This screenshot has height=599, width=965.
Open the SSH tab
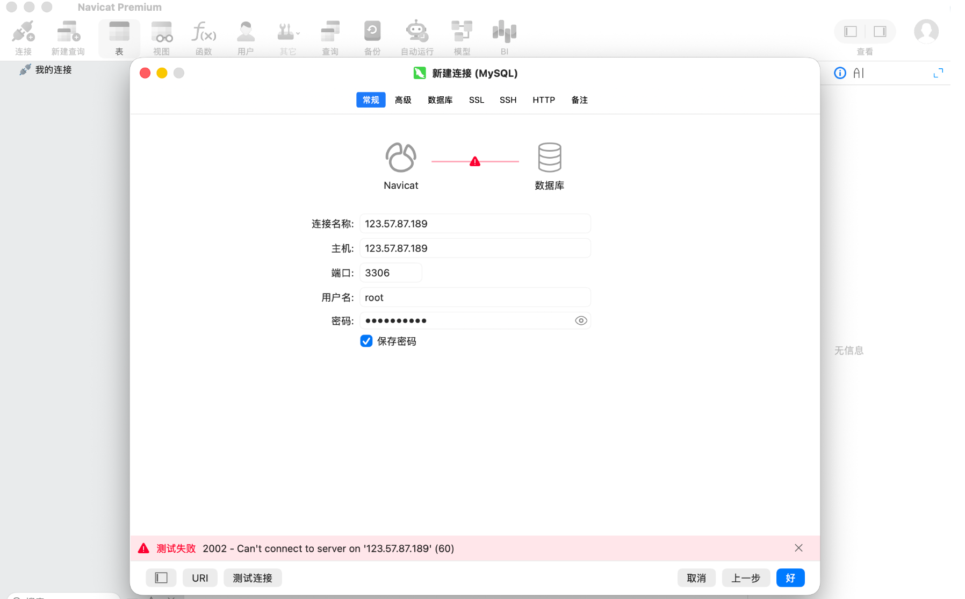[x=508, y=100]
